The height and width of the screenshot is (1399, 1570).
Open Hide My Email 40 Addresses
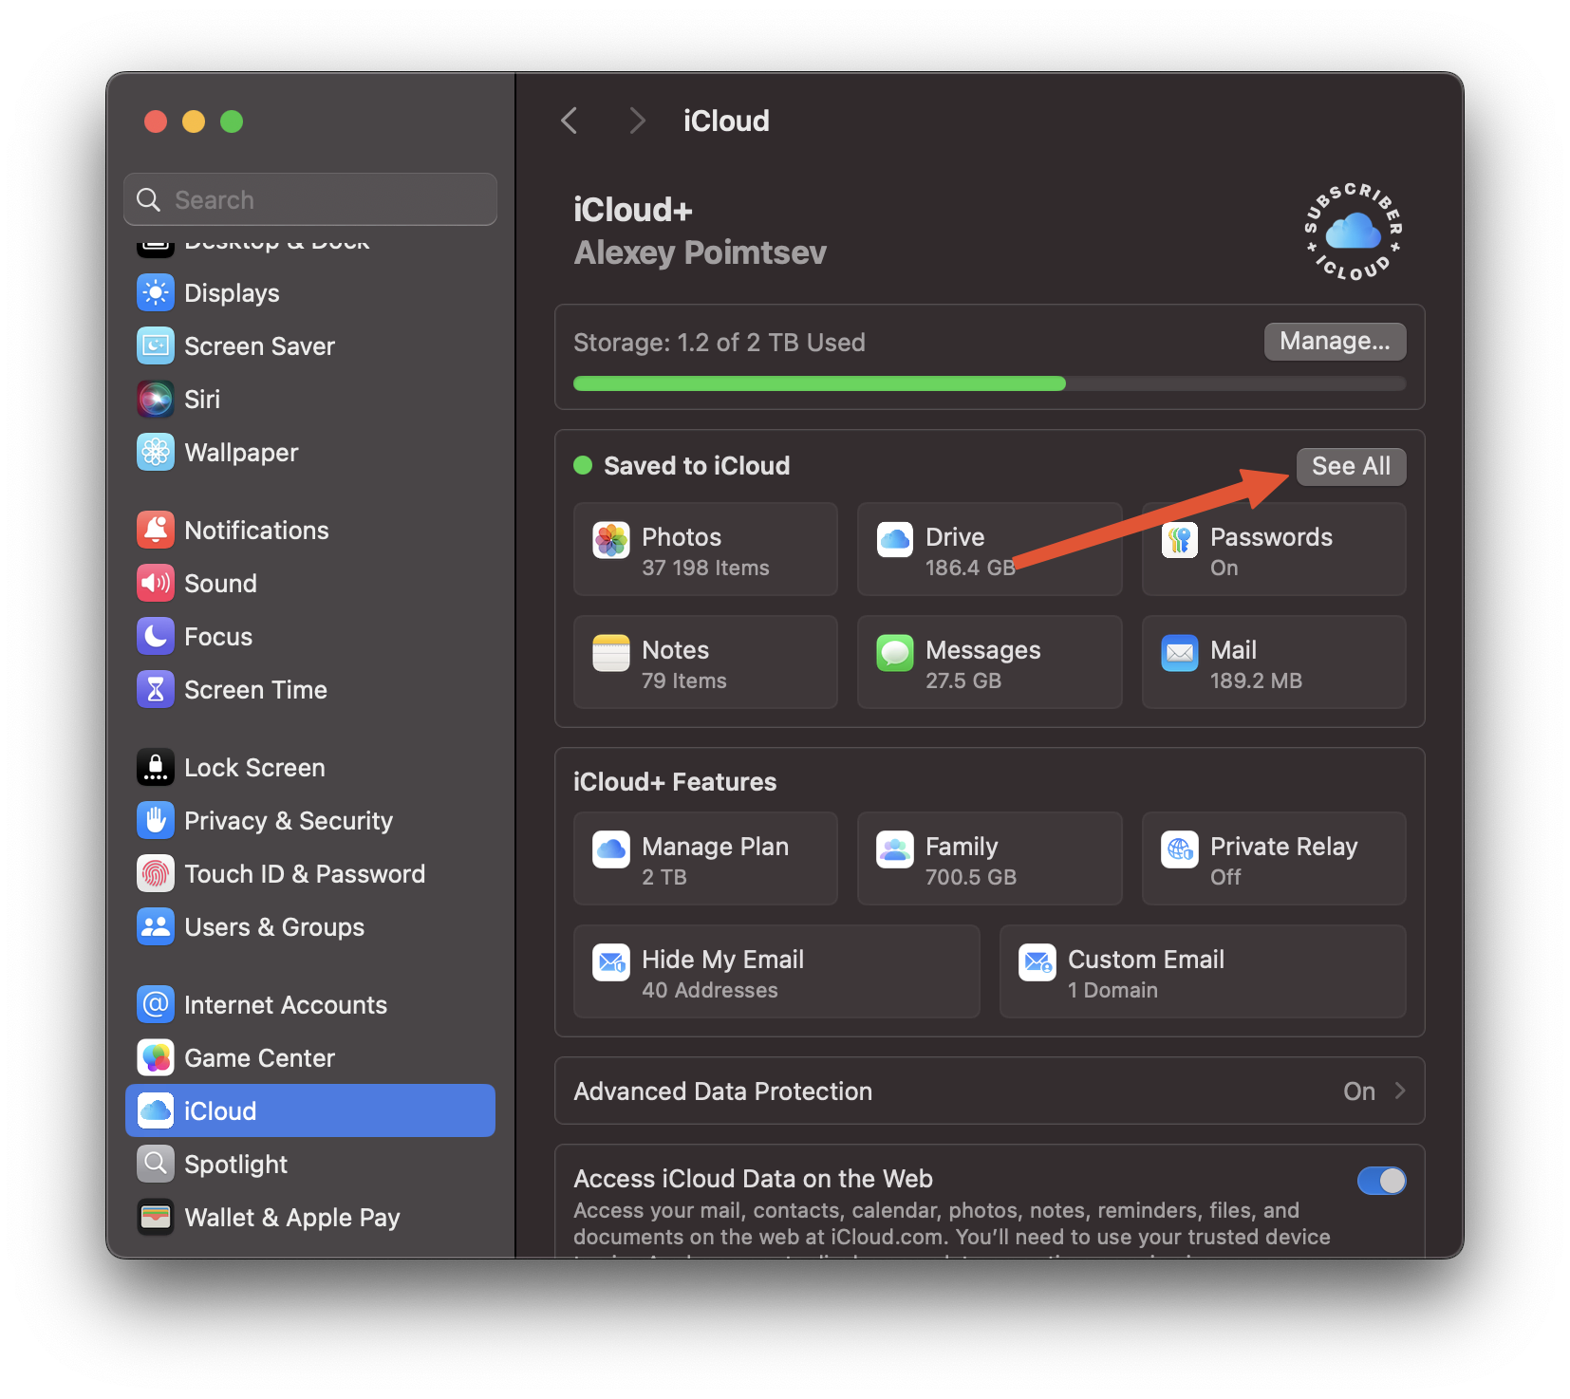(x=776, y=972)
